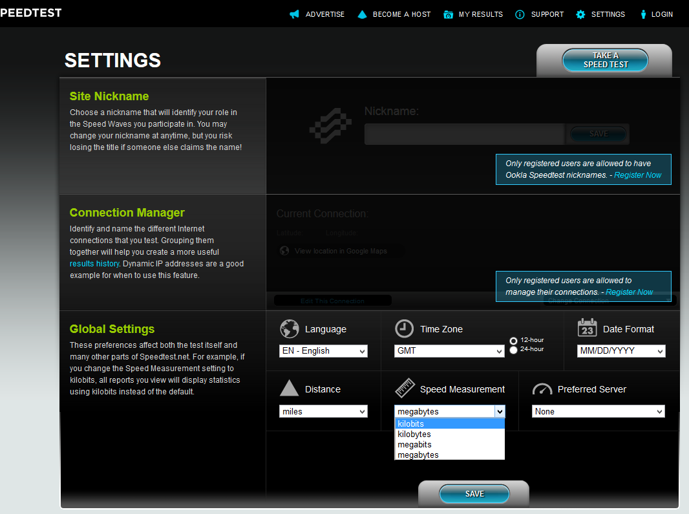
Task: Click the Date Format calendar icon
Action: [x=587, y=328]
